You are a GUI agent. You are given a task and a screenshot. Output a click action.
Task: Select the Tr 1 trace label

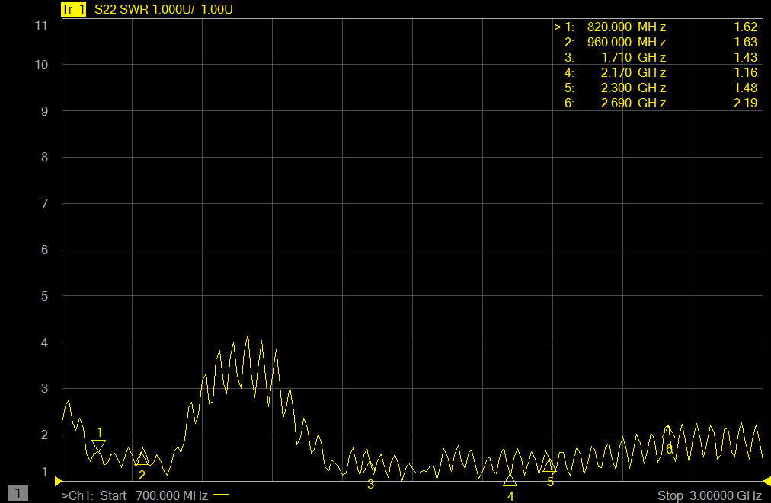click(73, 9)
